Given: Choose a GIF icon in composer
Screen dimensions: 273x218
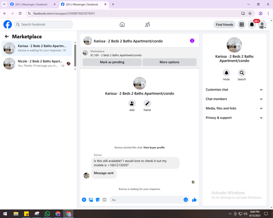Looking at the screenshot, I should tap(104, 200).
